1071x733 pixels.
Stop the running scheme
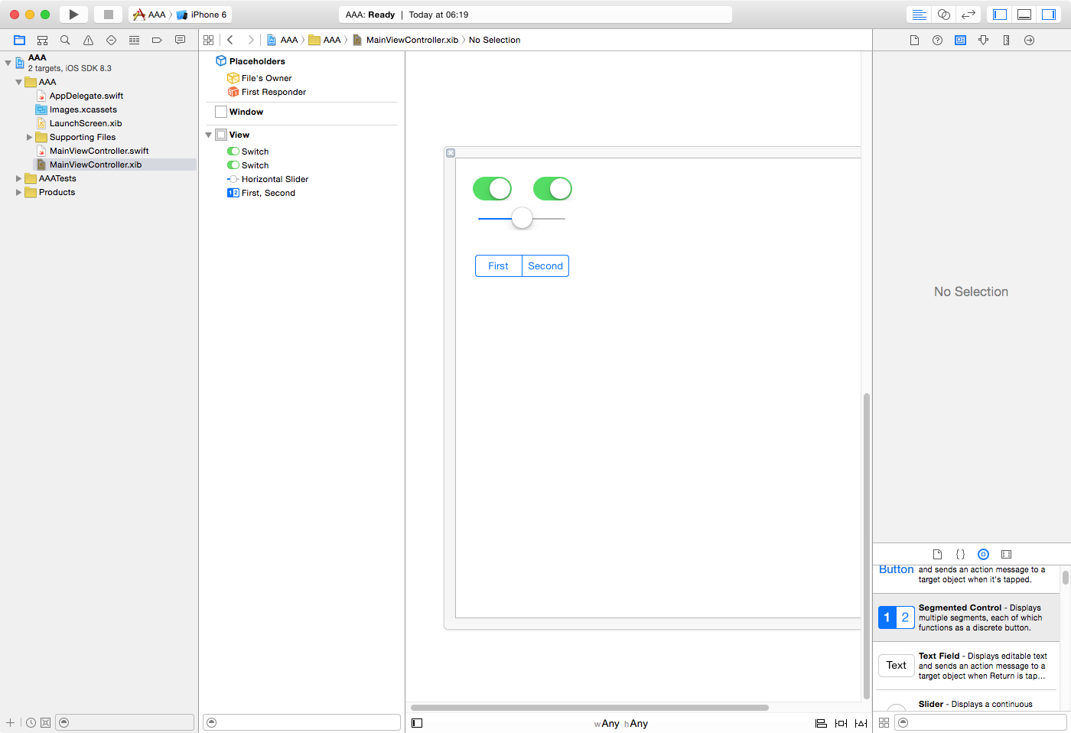pyautogui.click(x=109, y=15)
